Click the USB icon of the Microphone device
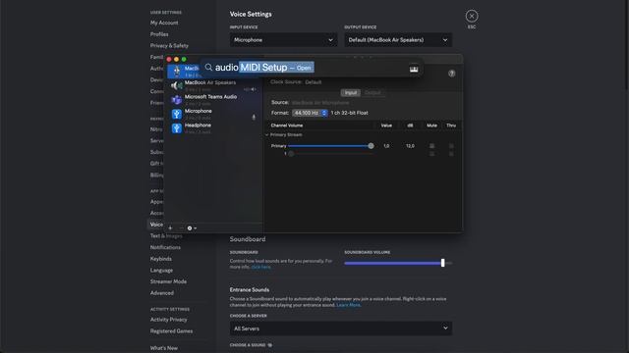 click(177, 114)
